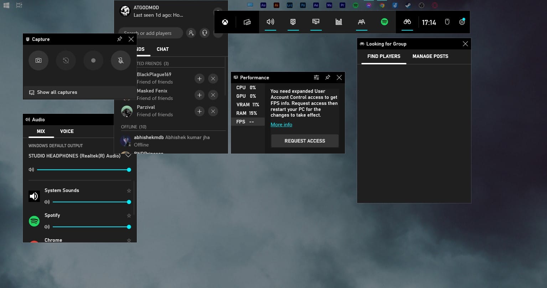Mute System Sounds speaker icon
The image size is (547, 288).
[47, 202]
